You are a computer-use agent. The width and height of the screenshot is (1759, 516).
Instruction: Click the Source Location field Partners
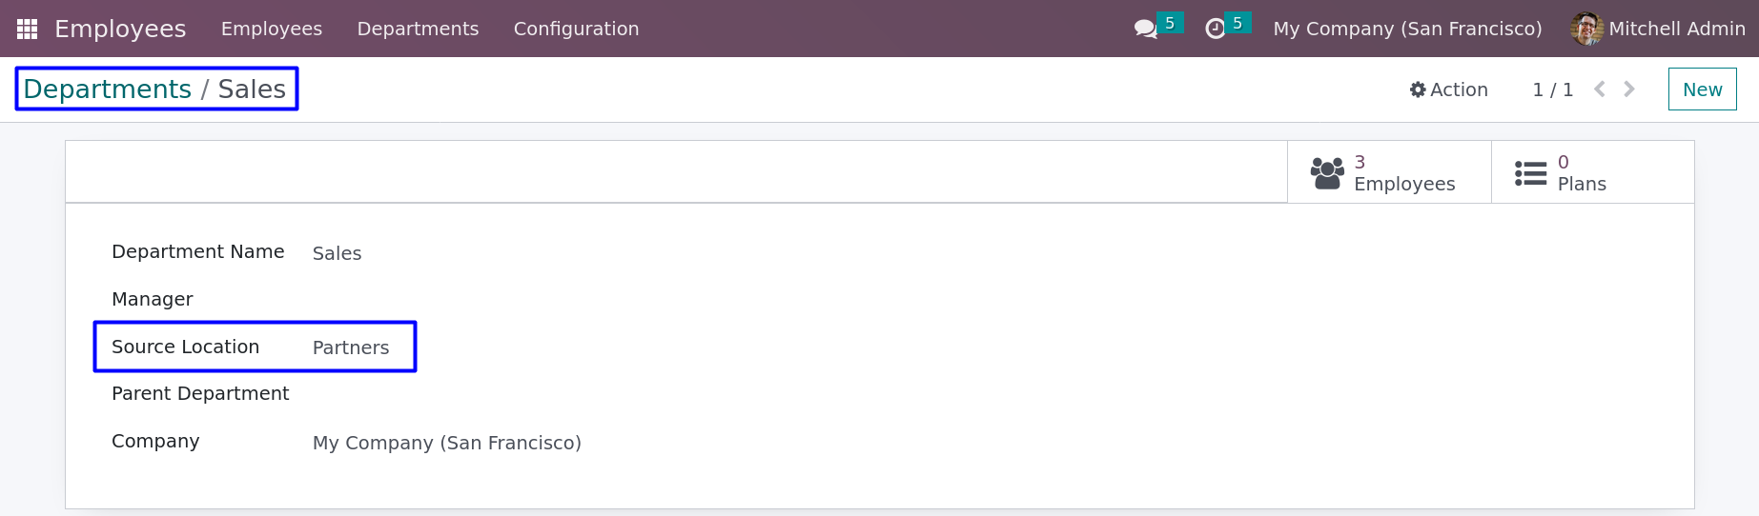tap(351, 347)
